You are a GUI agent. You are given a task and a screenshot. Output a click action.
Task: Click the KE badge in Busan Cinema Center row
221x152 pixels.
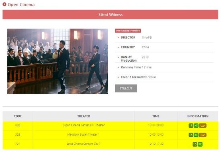pos(196,126)
